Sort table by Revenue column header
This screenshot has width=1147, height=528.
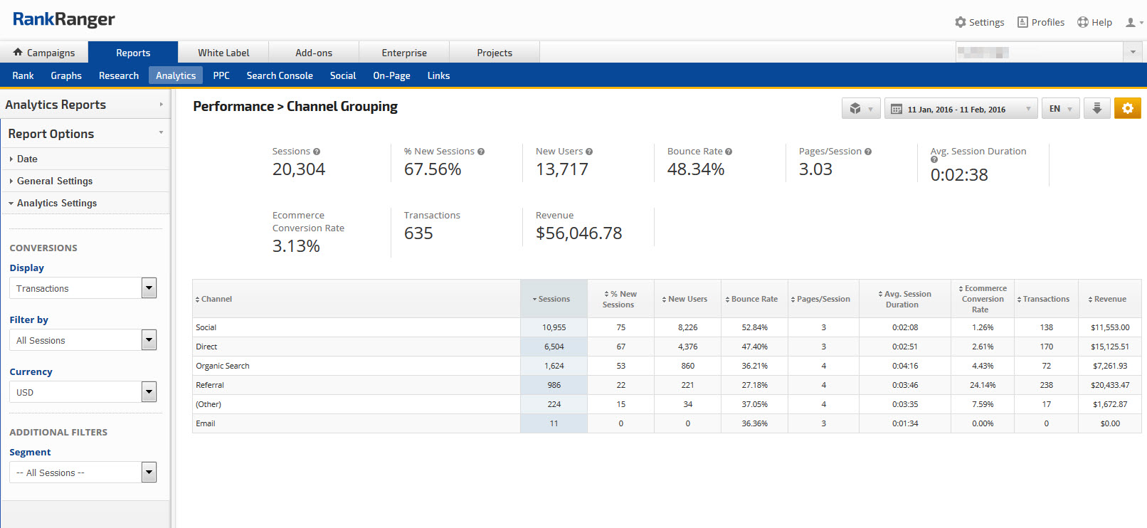coord(1109,299)
